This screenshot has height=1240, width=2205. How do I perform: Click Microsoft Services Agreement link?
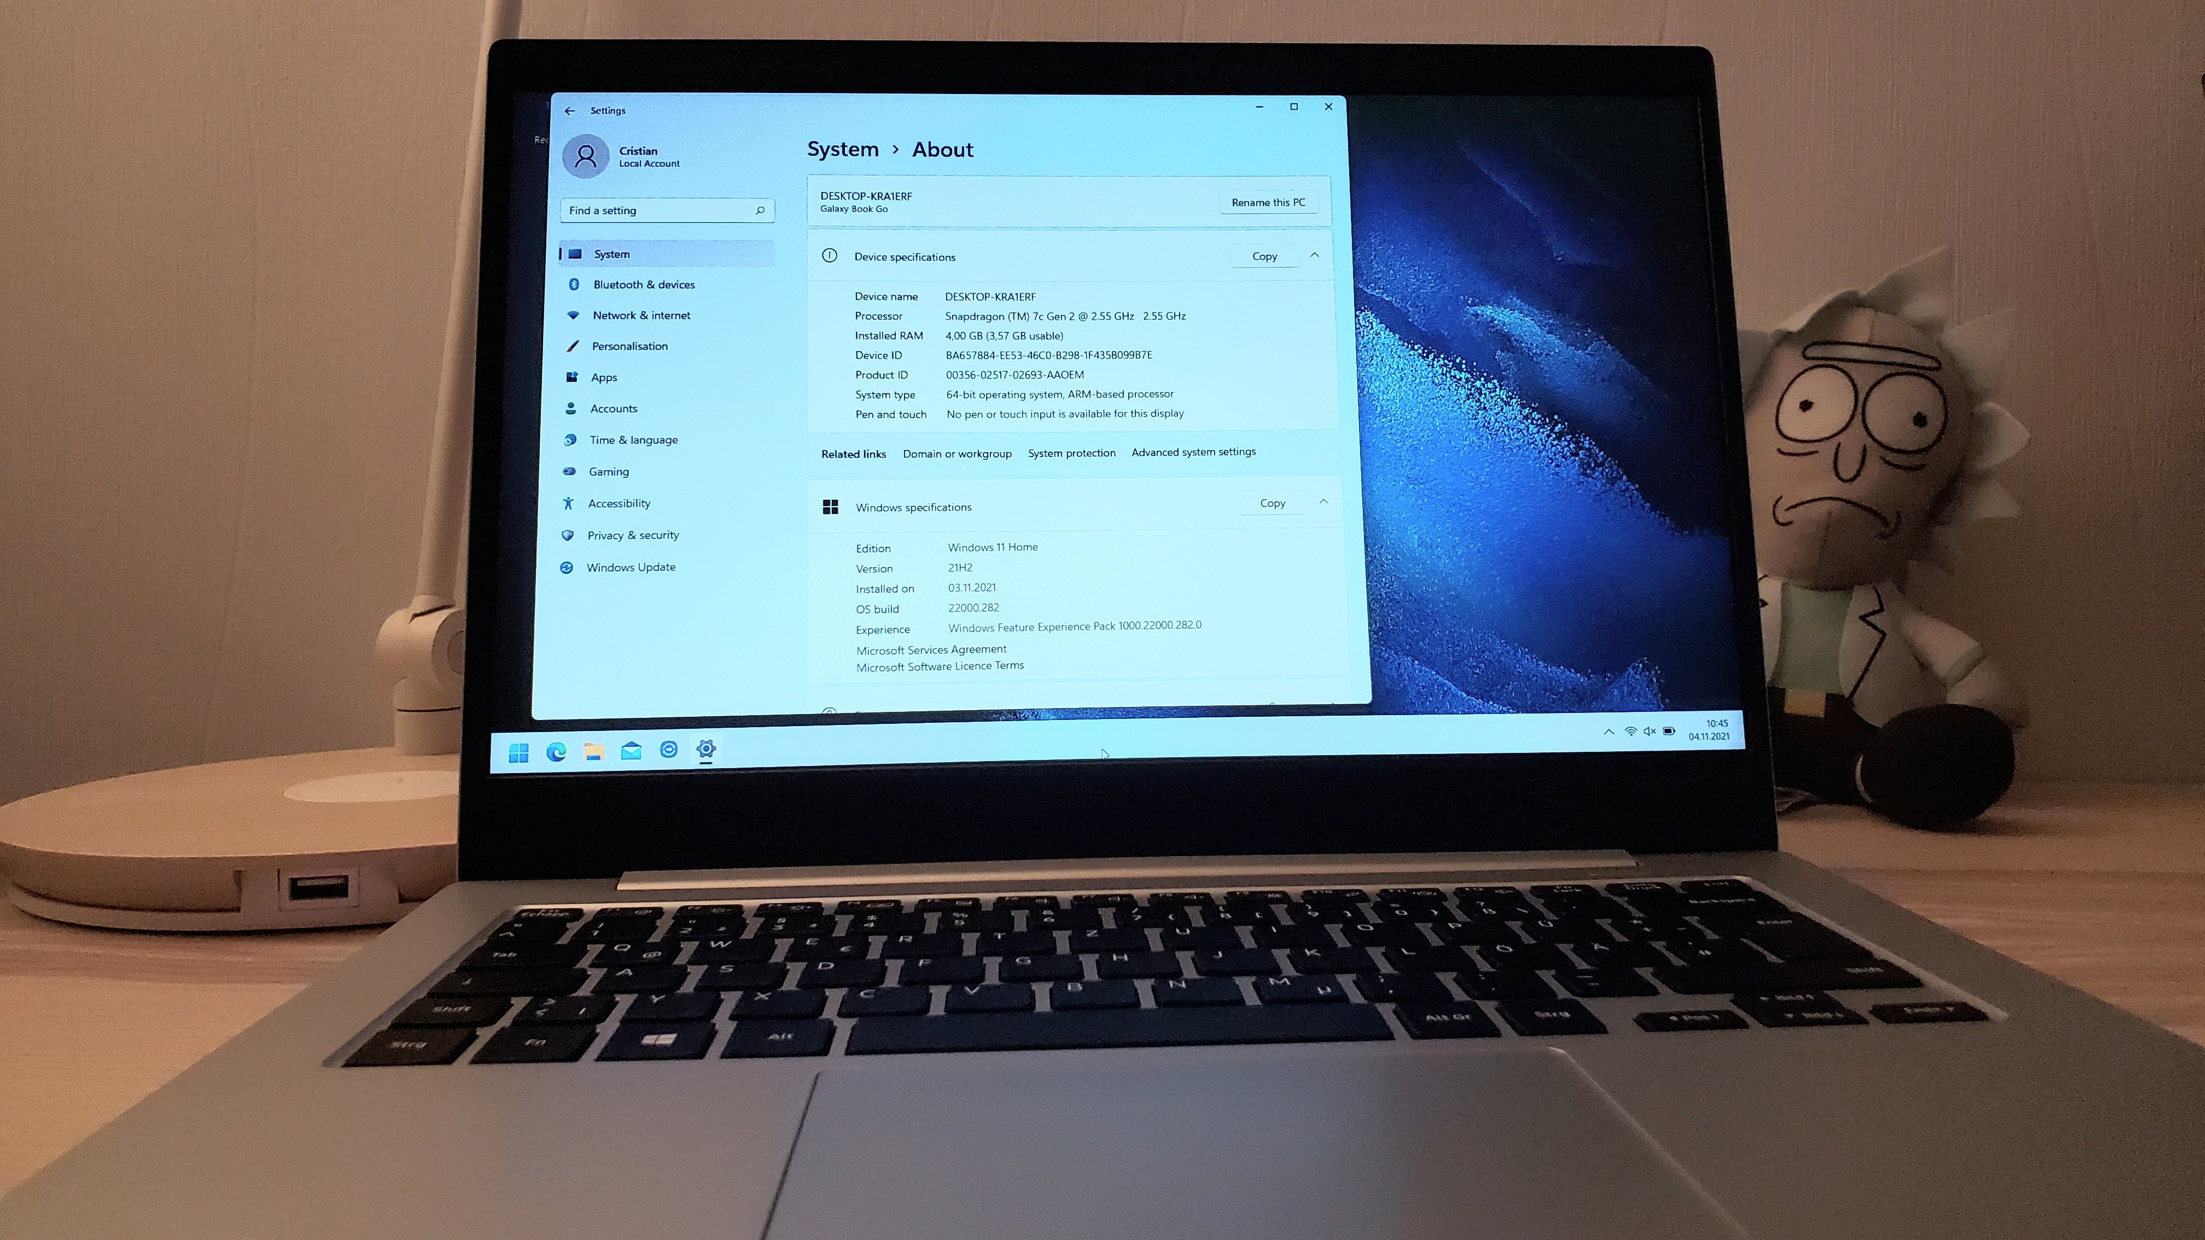(x=930, y=648)
